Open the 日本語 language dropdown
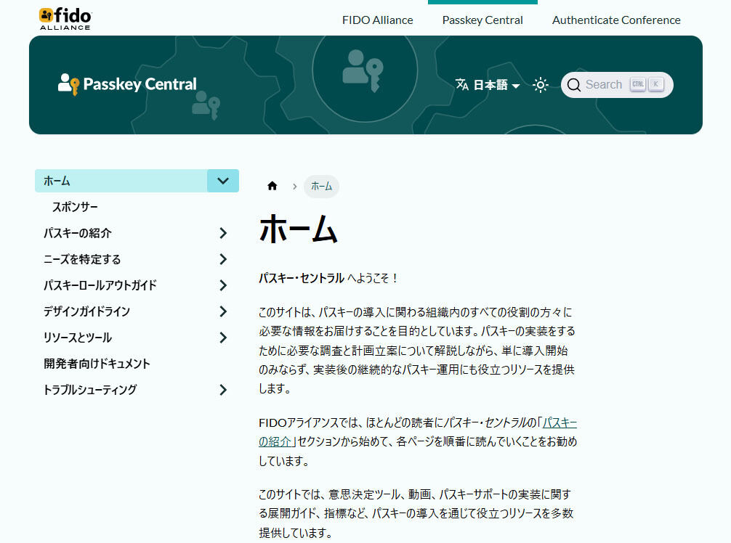731x543 pixels. click(488, 85)
